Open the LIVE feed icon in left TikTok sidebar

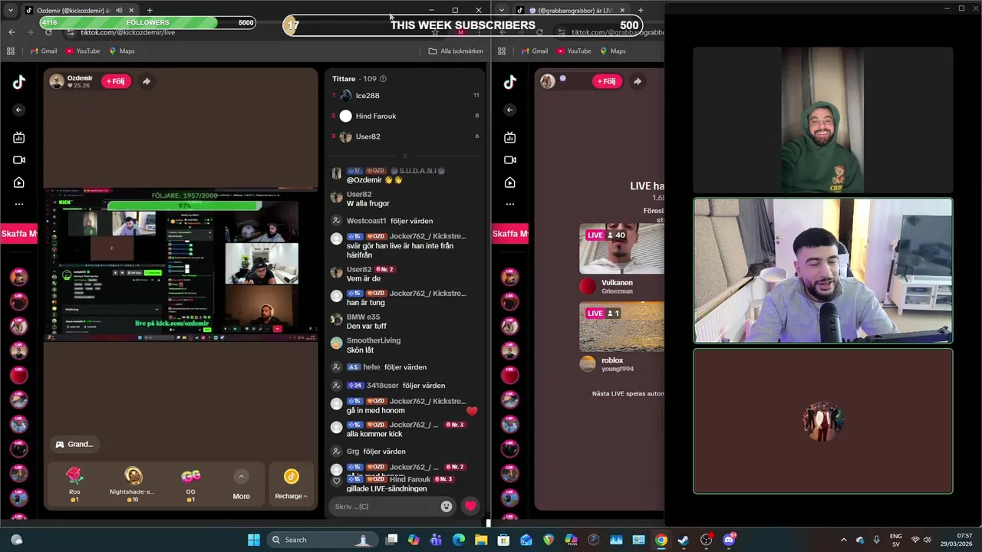point(19,137)
